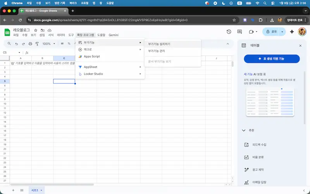310x194 pixels.
Task: Select 광고 제작 suggestion
Action: coord(258,170)
